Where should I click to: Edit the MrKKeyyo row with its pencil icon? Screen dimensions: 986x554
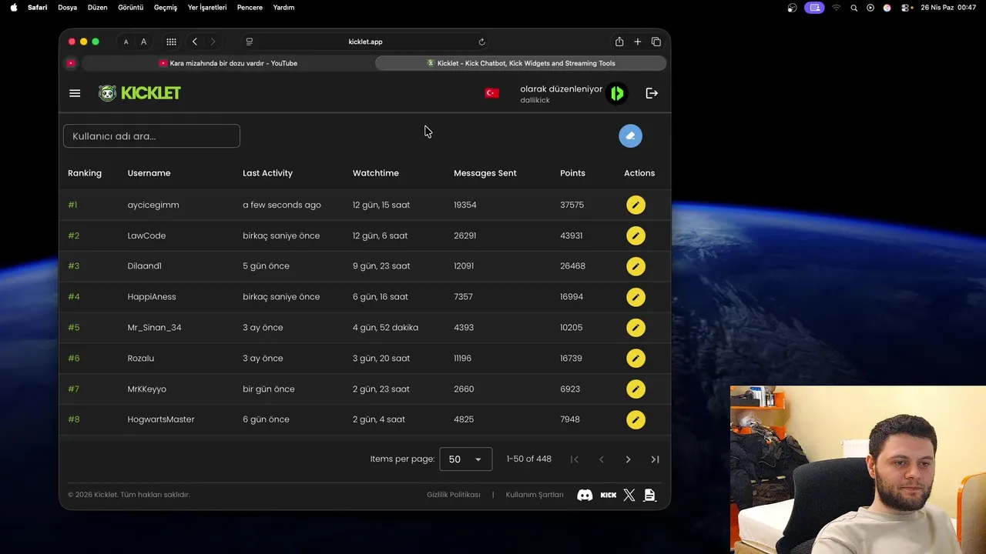pos(636,389)
